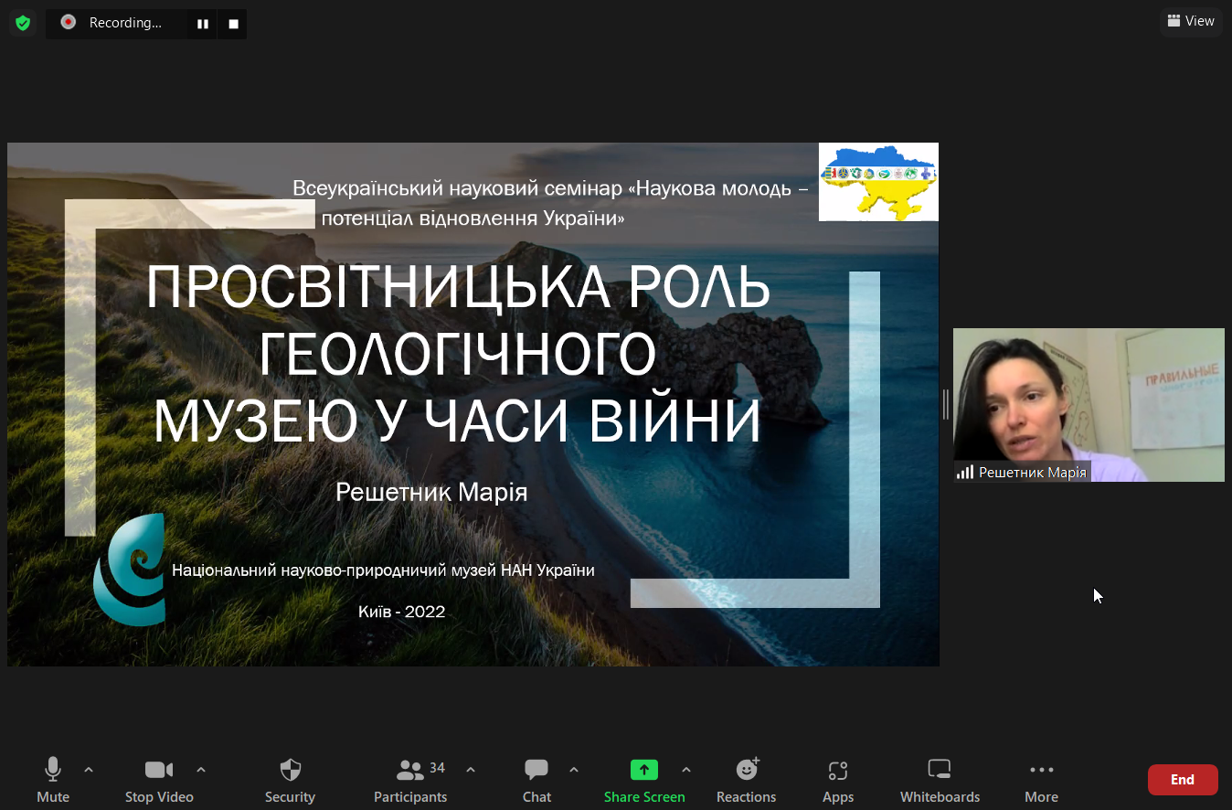Image resolution: width=1232 pixels, height=810 pixels.
Task: Open the View layout menu
Action: coord(1191,21)
